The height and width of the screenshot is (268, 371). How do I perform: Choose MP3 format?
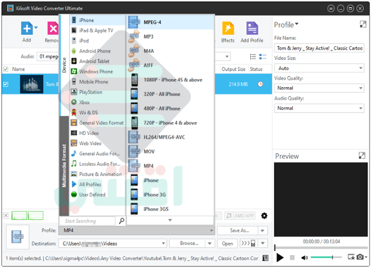(x=170, y=37)
